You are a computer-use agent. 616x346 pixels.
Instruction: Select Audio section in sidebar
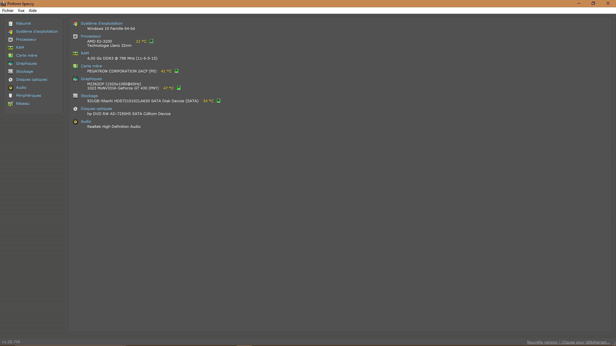click(21, 87)
